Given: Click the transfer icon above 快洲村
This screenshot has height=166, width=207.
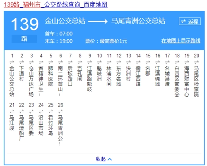Looking at the screenshot, I should point(128,62).
